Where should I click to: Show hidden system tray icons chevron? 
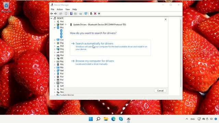(187, 119)
